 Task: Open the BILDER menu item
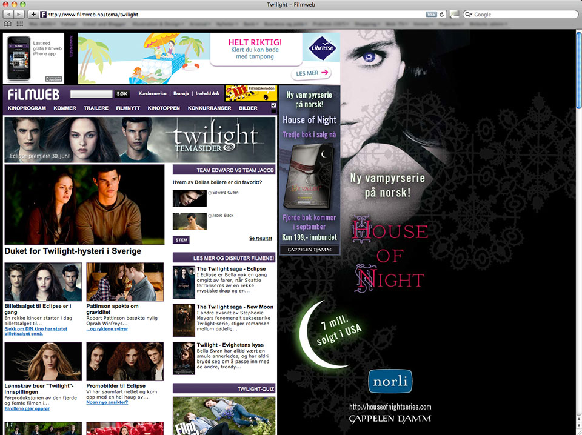click(248, 108)
